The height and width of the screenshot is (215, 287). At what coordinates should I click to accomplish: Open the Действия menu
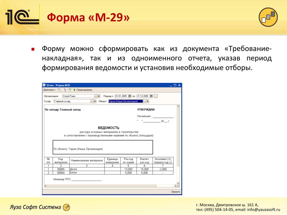(x=49, y=90)
